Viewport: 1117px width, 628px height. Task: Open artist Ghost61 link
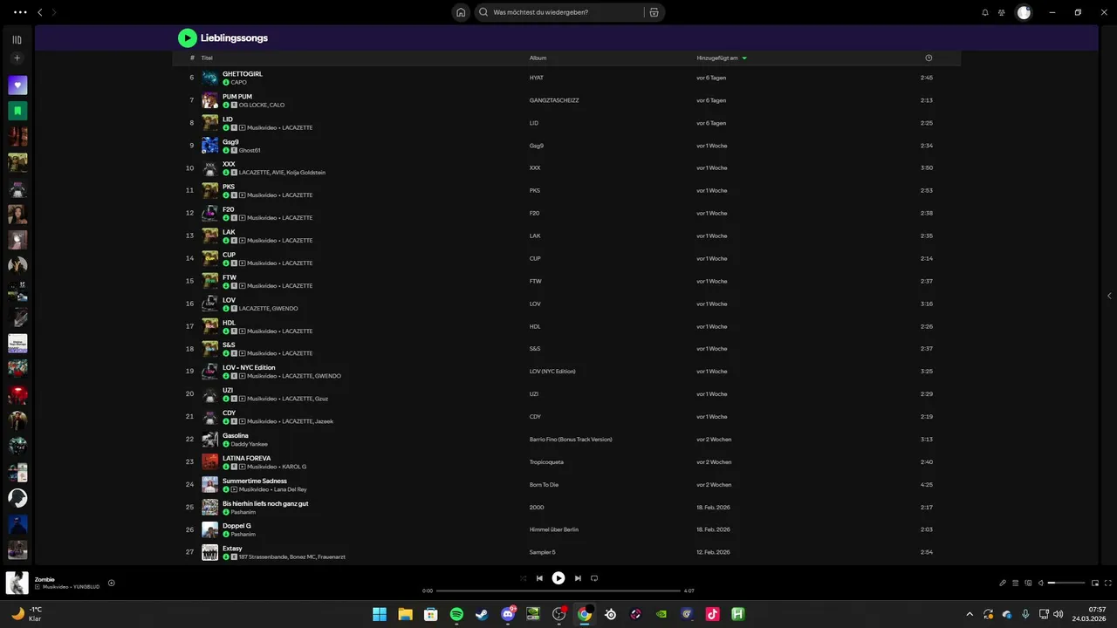[250, 150]
